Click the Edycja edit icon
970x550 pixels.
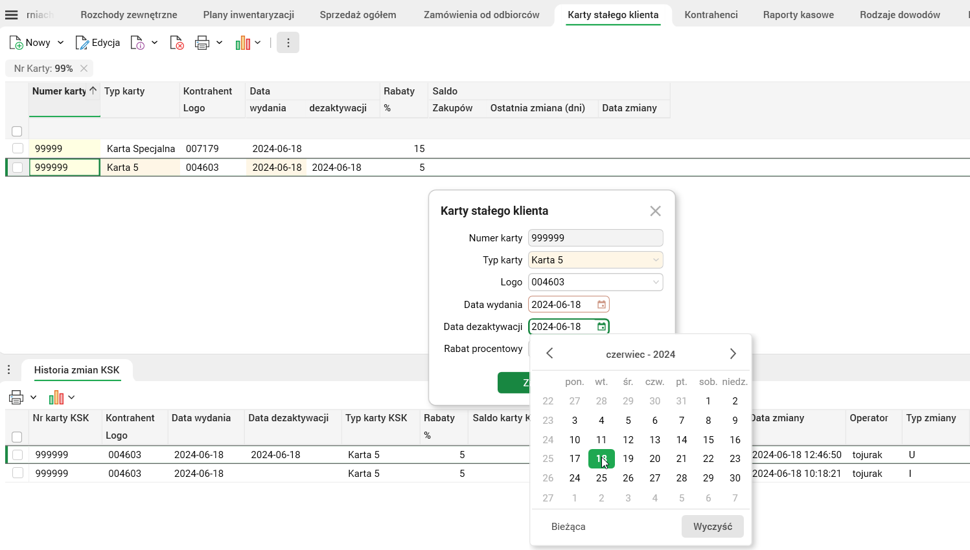82,43
